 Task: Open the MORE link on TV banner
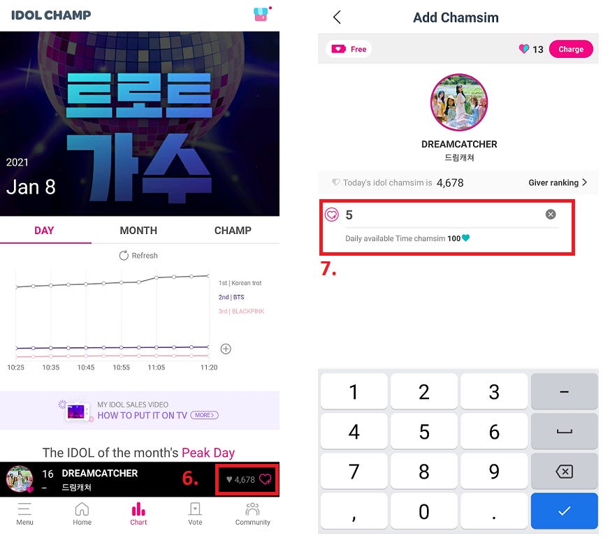pyautogui.click(x=204, y=415)
